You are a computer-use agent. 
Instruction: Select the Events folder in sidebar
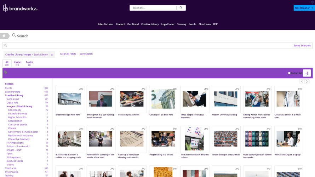(8, 88)
